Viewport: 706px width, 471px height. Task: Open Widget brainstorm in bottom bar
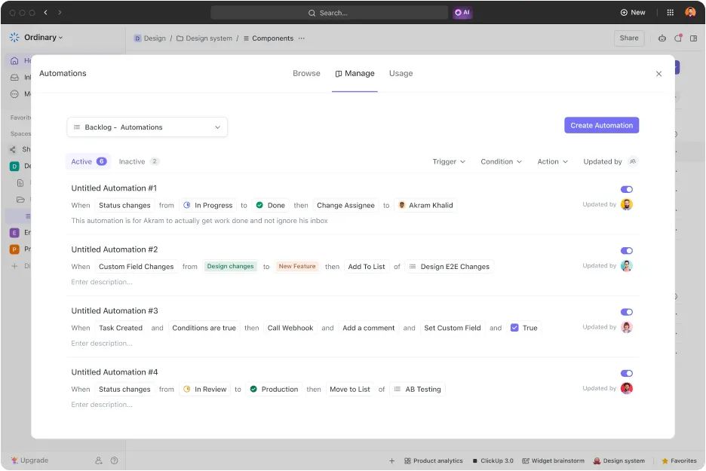pyautogui.click(x=553, y=461)
